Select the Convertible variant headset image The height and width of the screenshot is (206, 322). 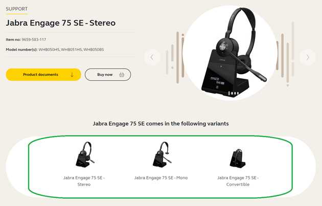[237, 158]
